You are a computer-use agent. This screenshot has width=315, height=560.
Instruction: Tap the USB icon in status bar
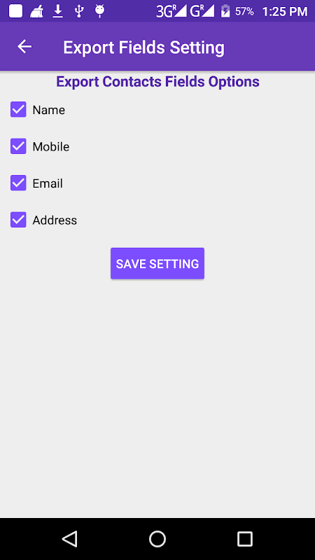pos(79,11)
